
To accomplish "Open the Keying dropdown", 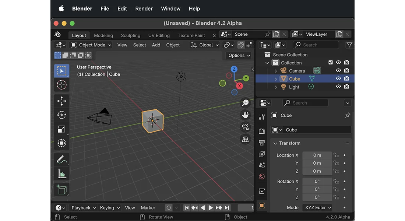I will coord(109,208).
